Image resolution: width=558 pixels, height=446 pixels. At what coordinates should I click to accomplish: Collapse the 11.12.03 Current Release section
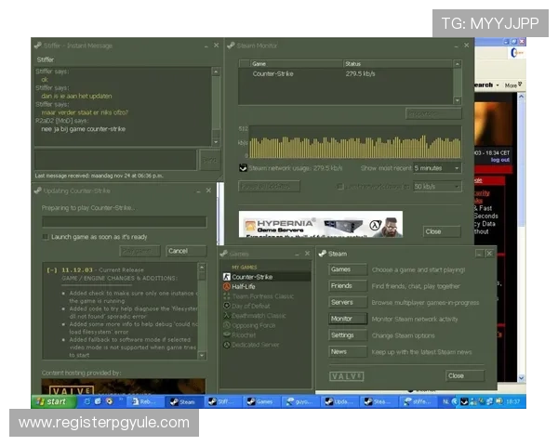coord(51,269)
